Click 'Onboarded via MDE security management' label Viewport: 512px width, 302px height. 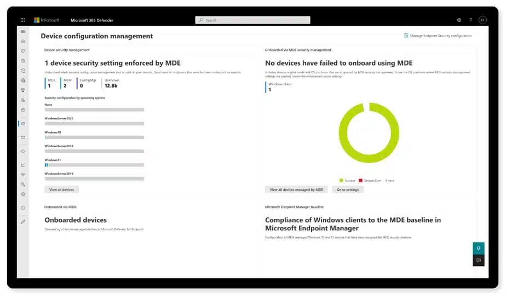[298, 50]
